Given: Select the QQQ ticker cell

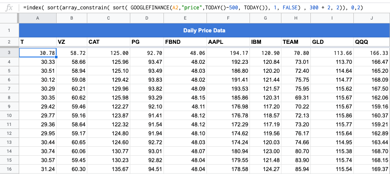Looking at the screenshot, I should click(x=372, y=42).
